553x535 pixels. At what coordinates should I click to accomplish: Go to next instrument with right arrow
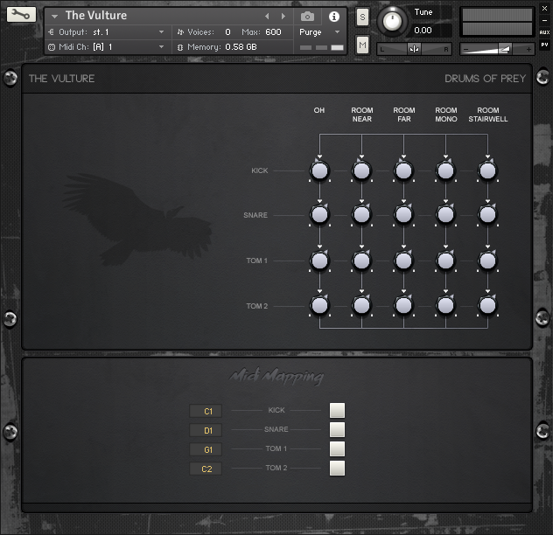tap(283, 17)
